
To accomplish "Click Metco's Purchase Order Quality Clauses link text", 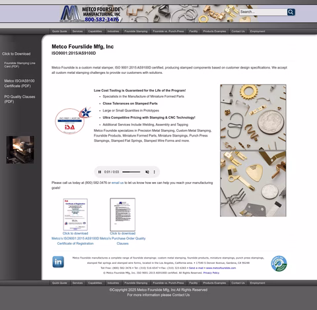I will tap(123, 239).
